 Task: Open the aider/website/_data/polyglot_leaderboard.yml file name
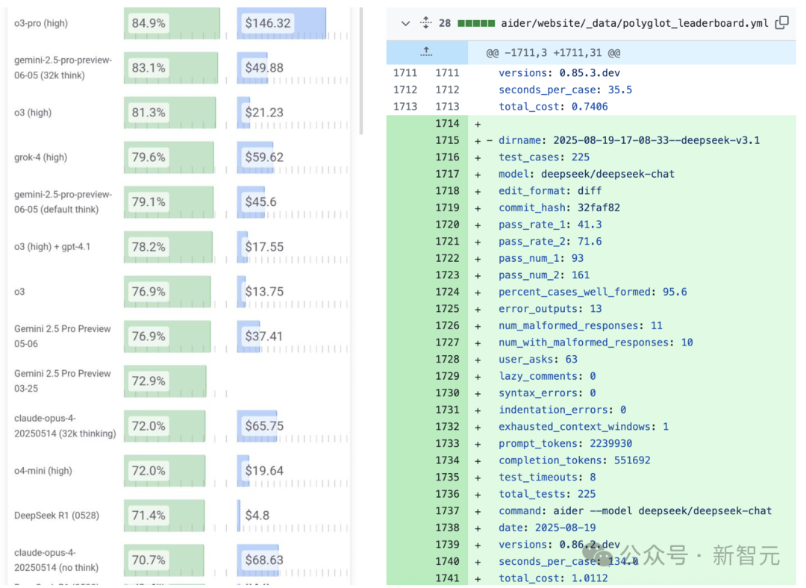coord(634,23)
